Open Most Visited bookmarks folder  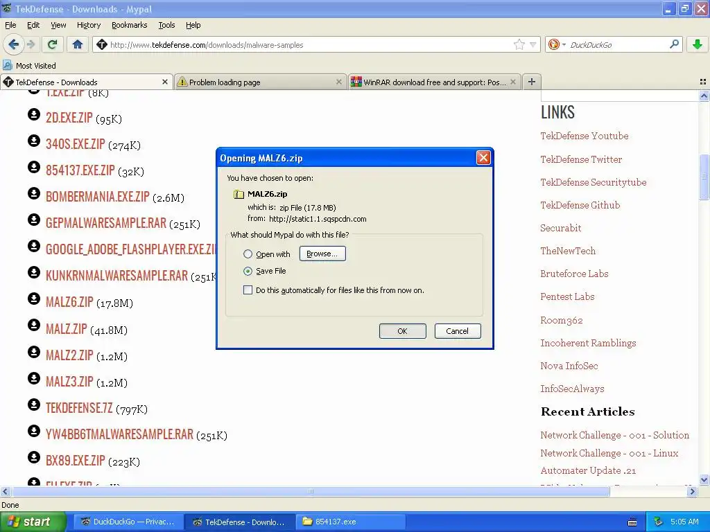(x=29, y=66)
